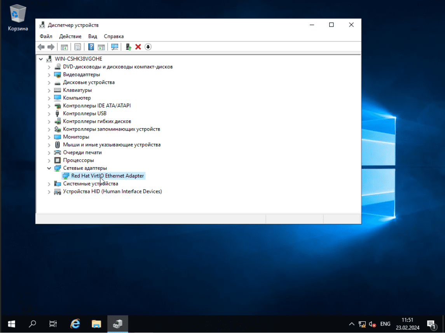This screenshot has width=445, height=333.
Task: Select Red Hat VirtIO Ethernet Adapter
Action: point(108,176)
